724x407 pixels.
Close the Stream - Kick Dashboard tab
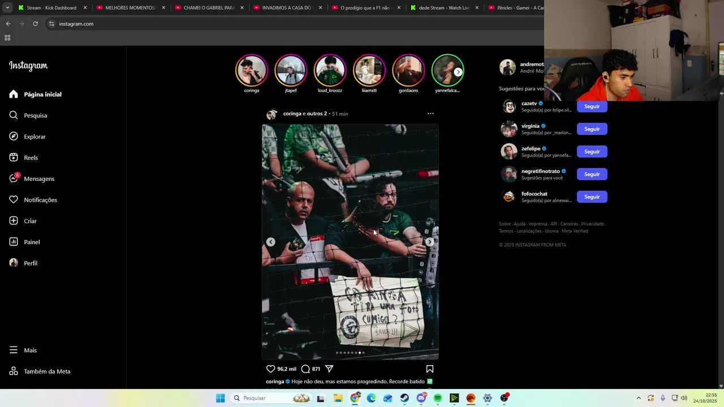(x=85, y=8)
